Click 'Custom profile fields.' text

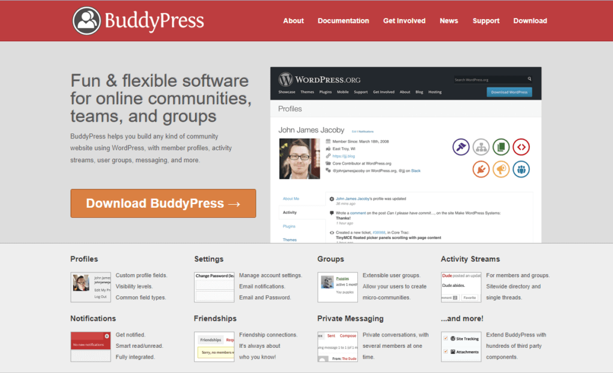(141, 275)
